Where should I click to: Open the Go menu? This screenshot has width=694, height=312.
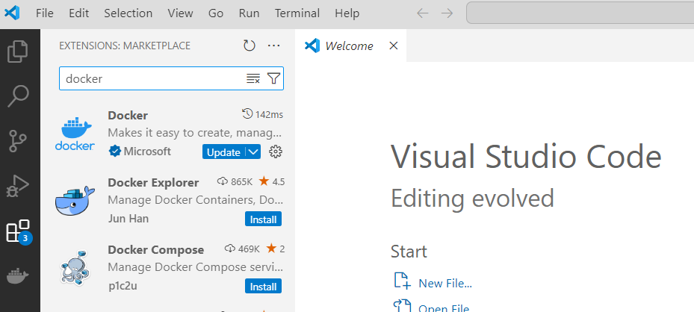click(x=216, y=13)
